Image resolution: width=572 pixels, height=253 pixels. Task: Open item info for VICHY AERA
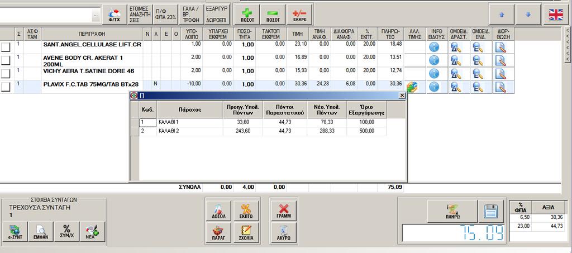pos(433,74)
